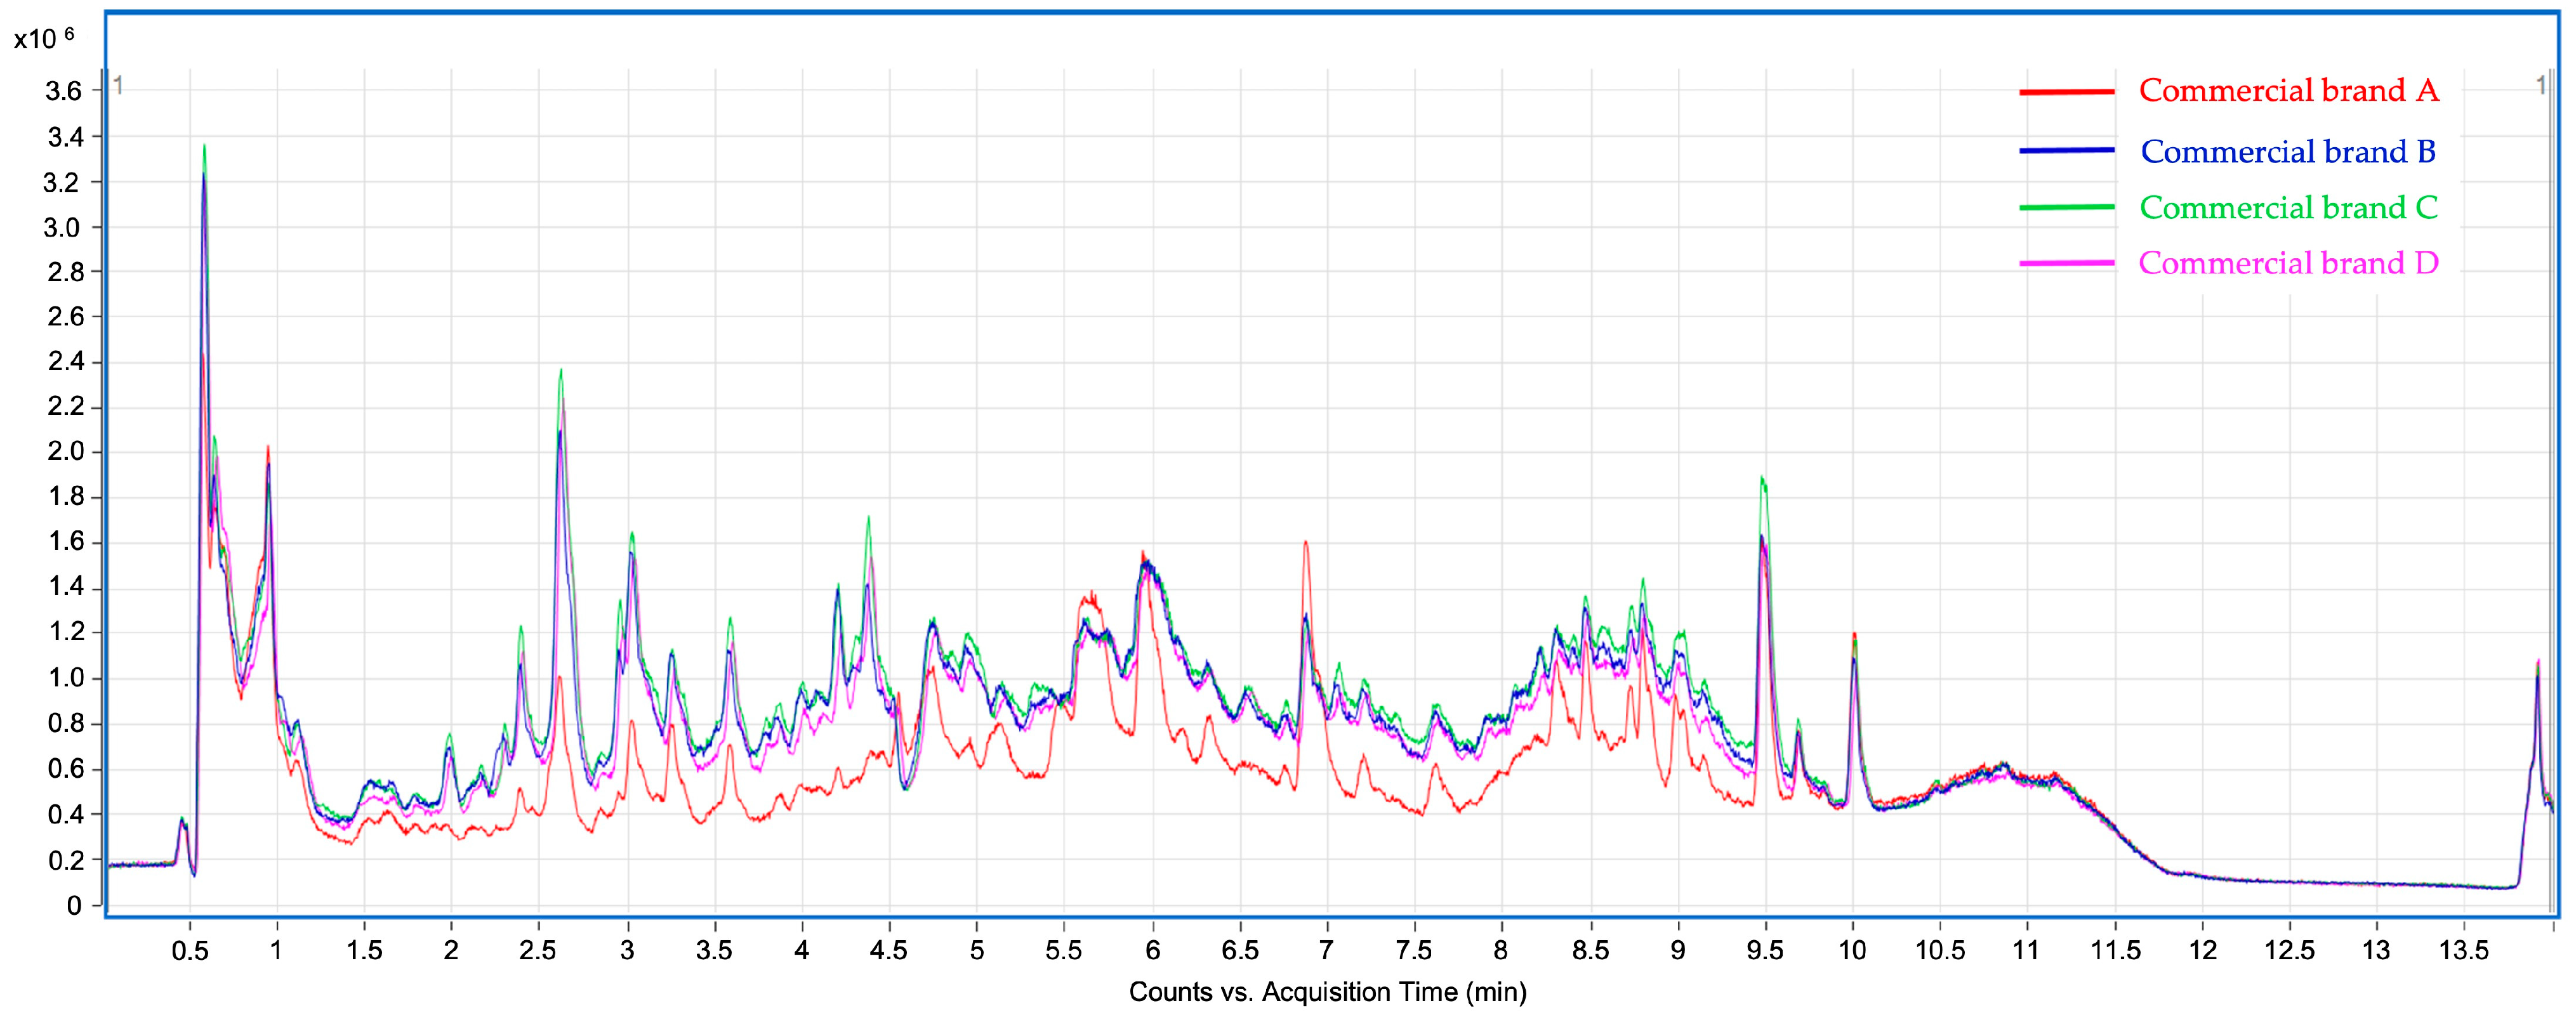The width and height of the screenshot is (2576, 1022).
Task: Click the x10 6 y-axis scale label
Action: (x=43, y=38)
